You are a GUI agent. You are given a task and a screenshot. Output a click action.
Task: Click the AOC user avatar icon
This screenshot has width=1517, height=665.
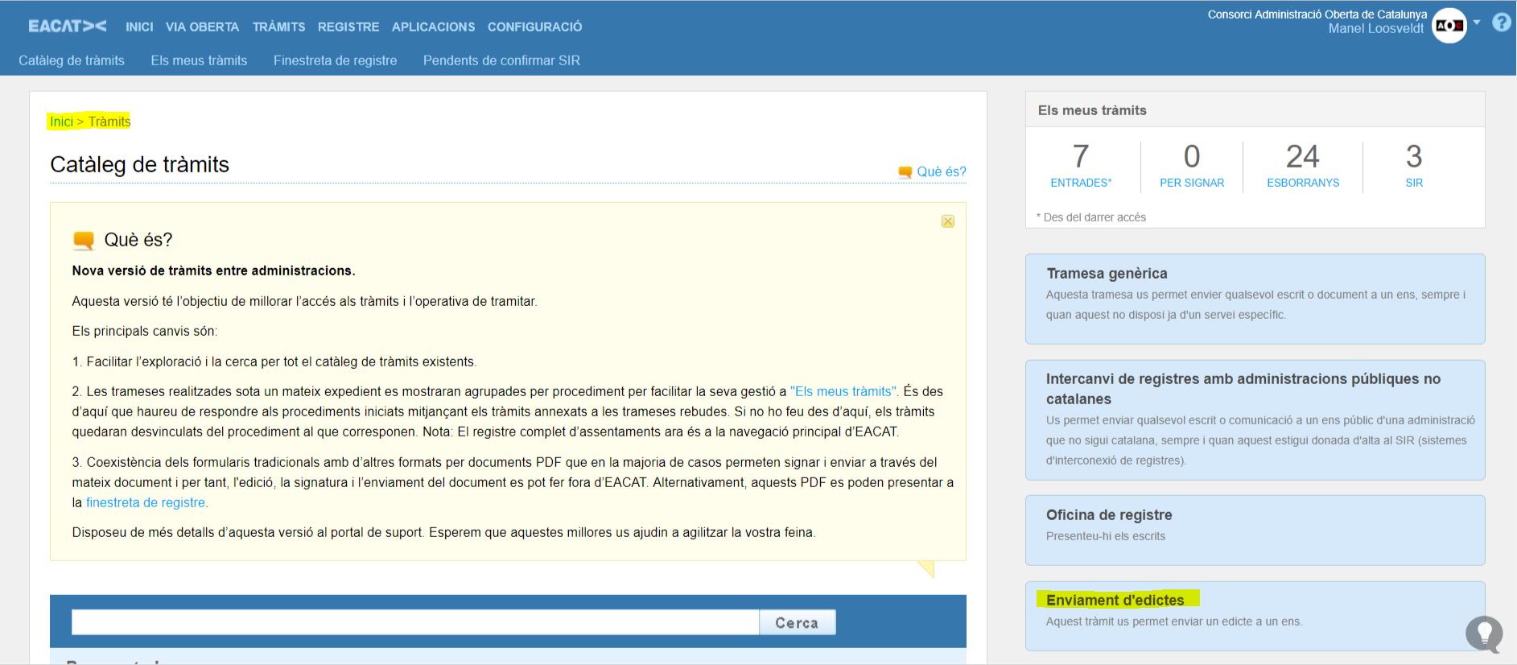click(x=1449, y=26)
